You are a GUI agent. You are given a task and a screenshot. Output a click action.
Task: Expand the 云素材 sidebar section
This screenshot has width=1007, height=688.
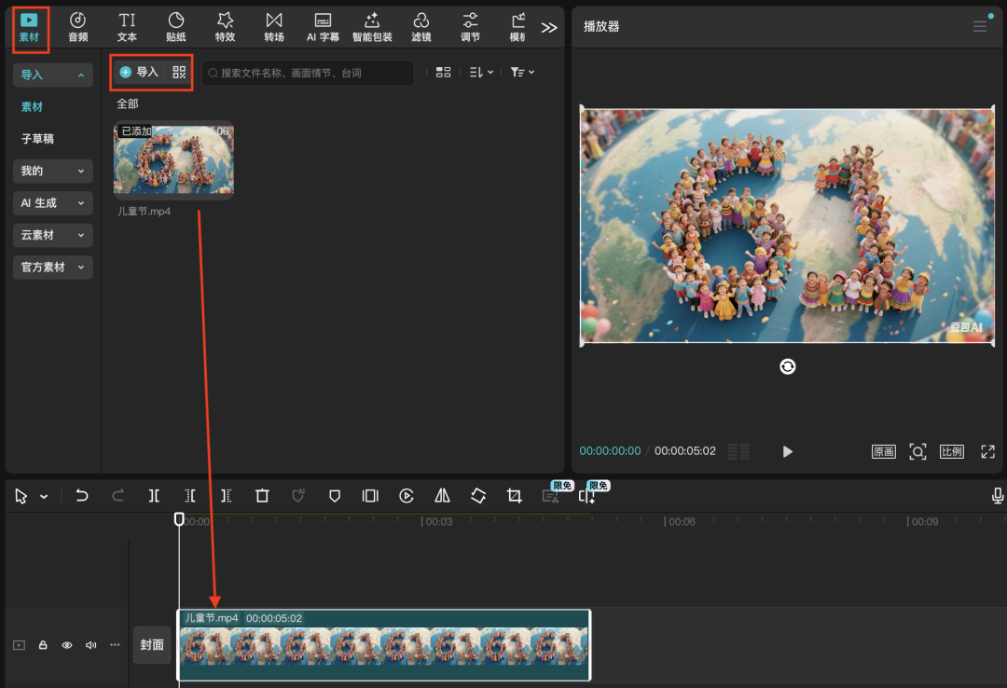[x=52, y=235]
